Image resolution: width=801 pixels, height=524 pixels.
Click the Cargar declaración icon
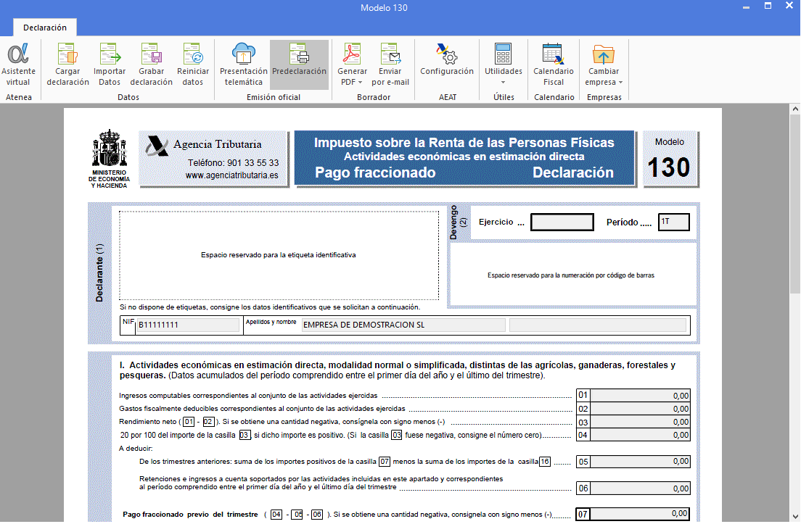point(67,53)
